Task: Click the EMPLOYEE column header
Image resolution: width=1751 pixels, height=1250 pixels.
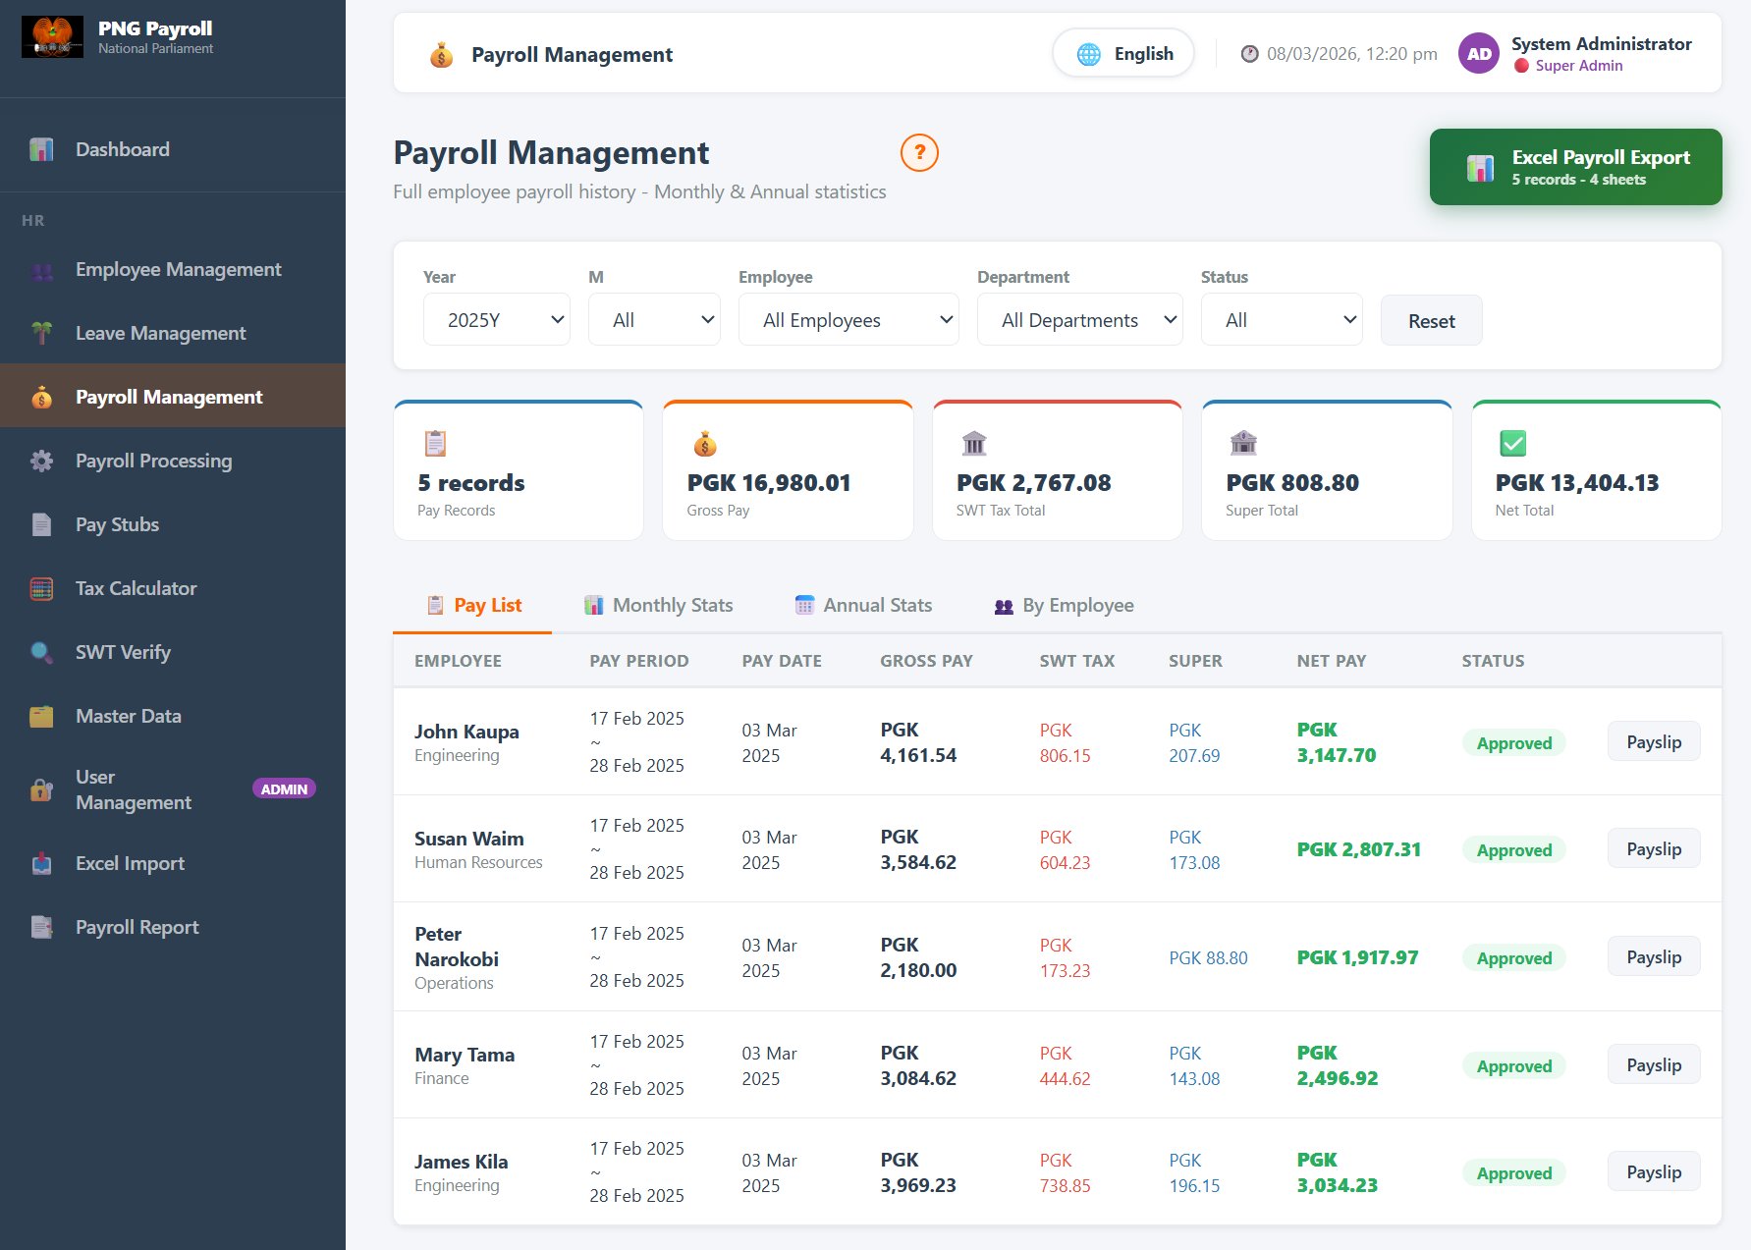Action: pos(458,661)
